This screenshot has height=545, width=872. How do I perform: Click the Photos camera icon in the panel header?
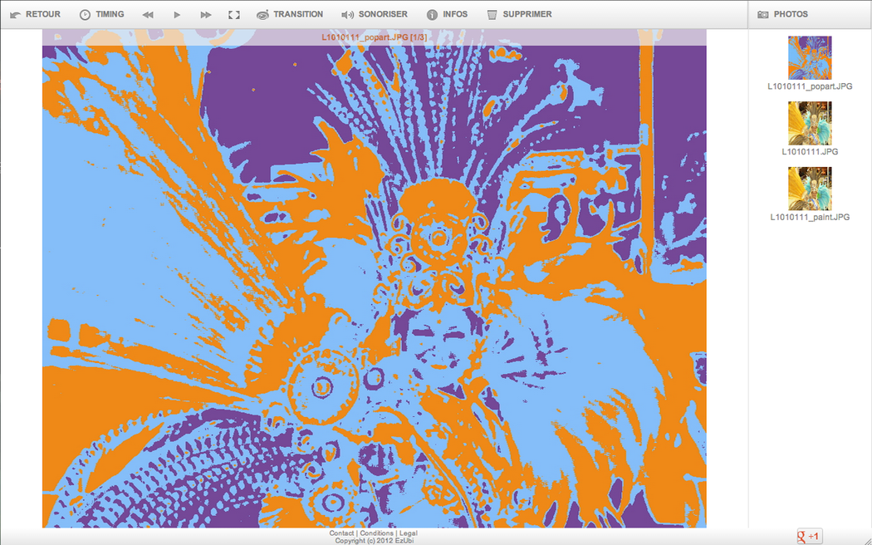[x=762, y=15]
